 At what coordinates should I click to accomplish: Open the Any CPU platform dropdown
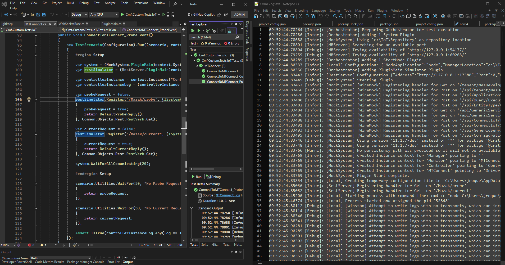click(x=104, y=14)
